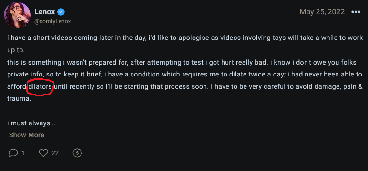Send a tip using the dollar icon
The width and height of the screenshot is (368, 171).
pos(77,153)
